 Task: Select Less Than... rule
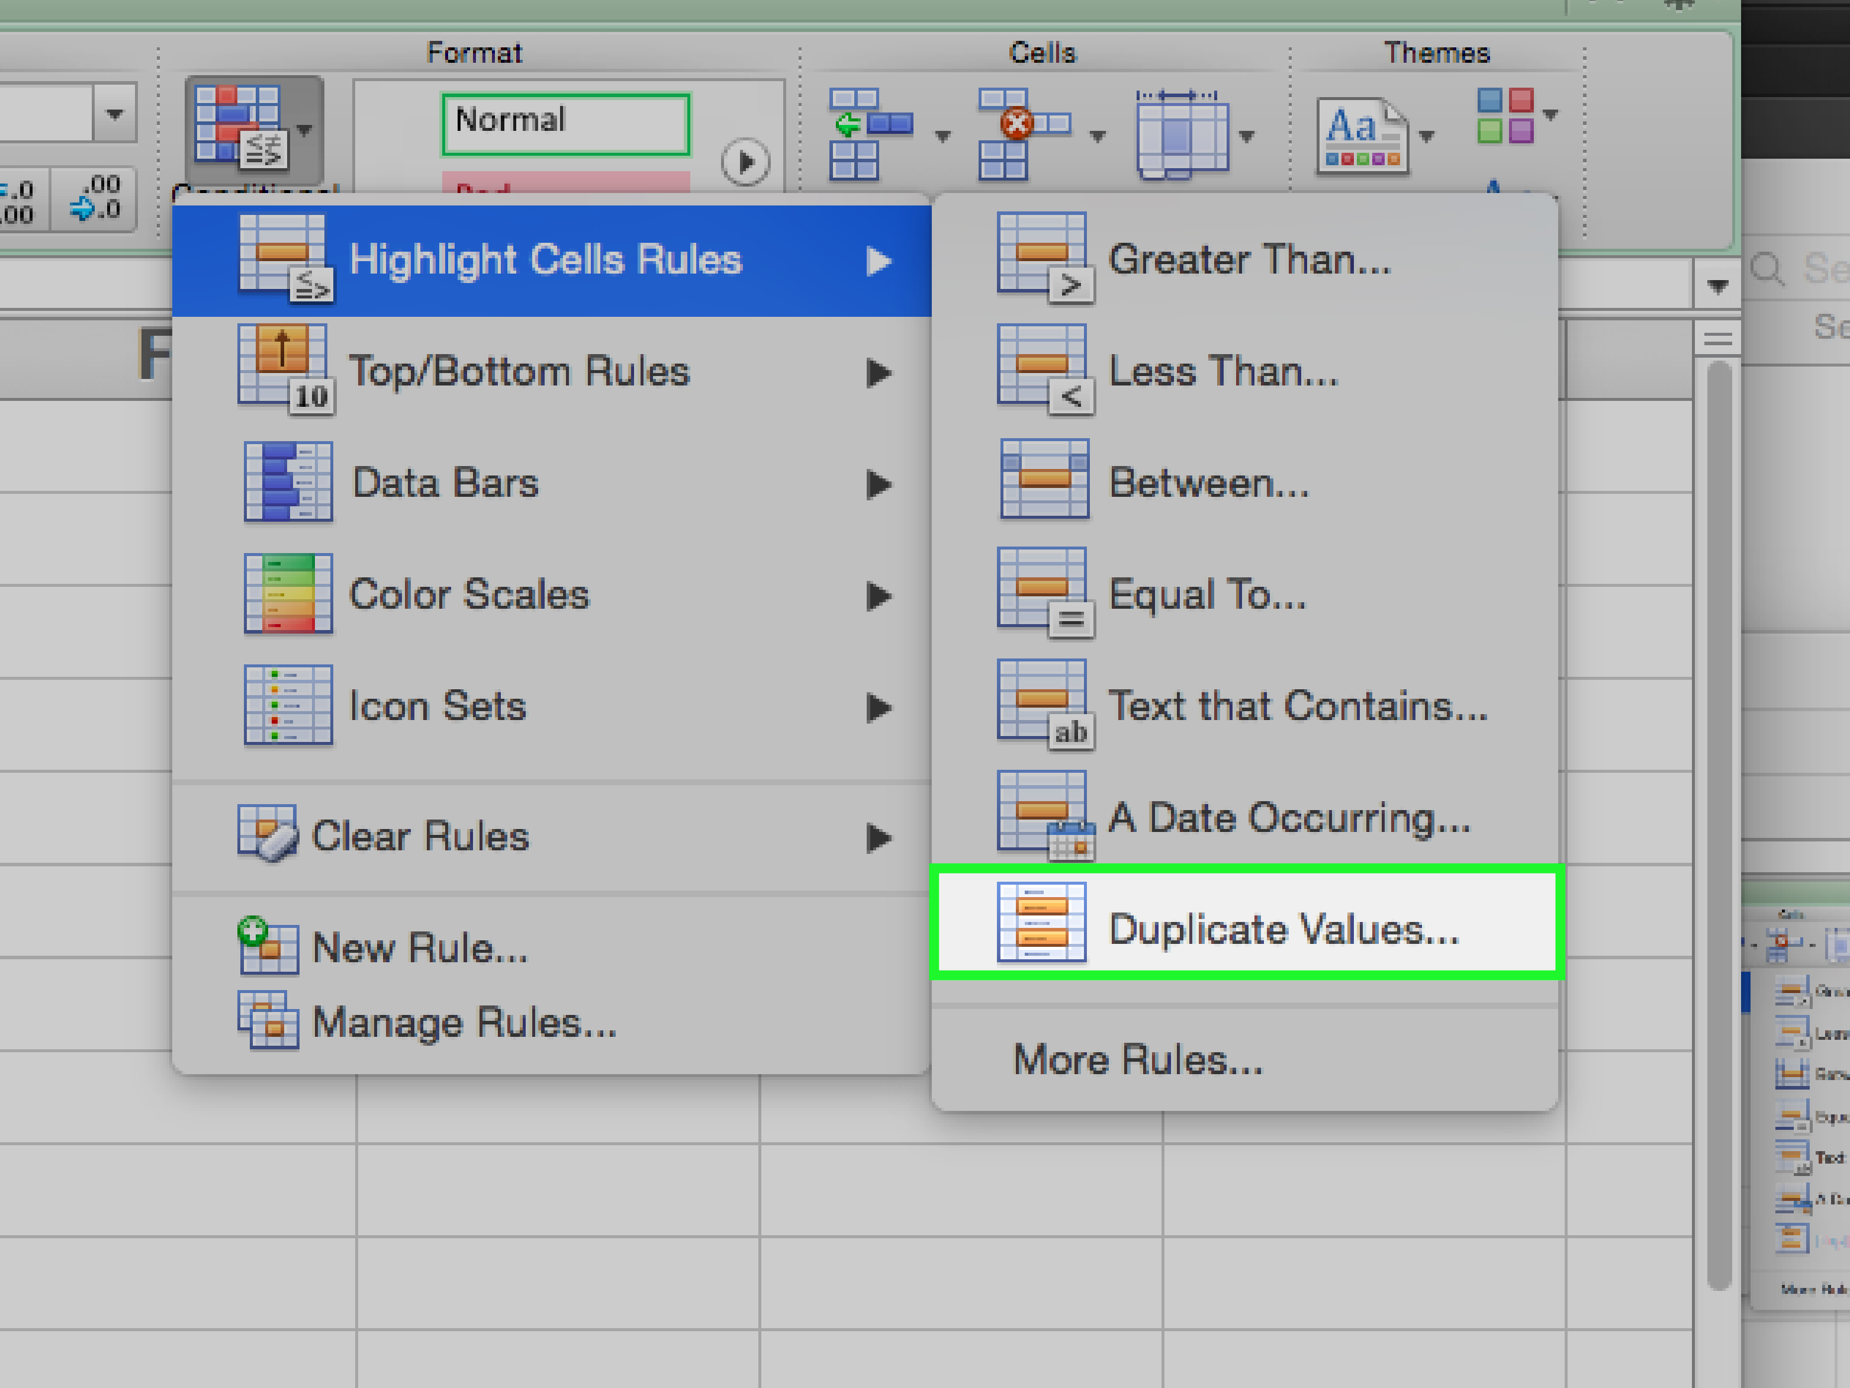pos(1244,371)
